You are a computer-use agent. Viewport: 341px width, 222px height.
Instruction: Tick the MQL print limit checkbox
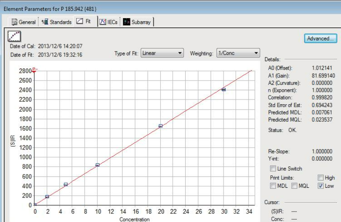click(294, 186)
